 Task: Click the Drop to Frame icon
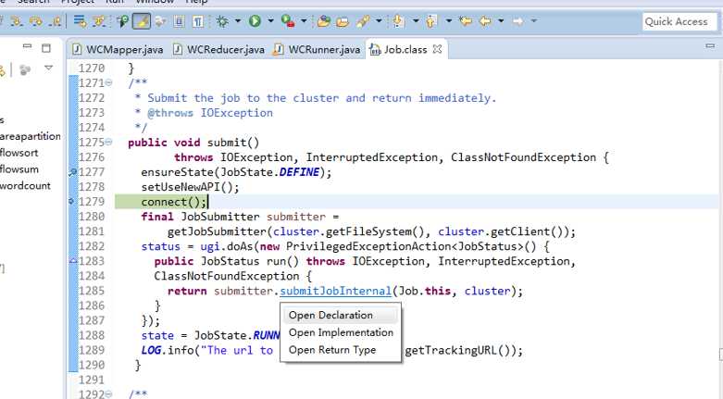(81, 21)
